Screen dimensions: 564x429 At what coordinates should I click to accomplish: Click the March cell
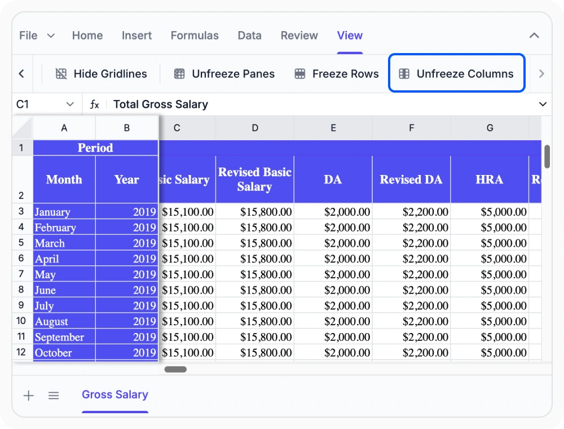64,243
